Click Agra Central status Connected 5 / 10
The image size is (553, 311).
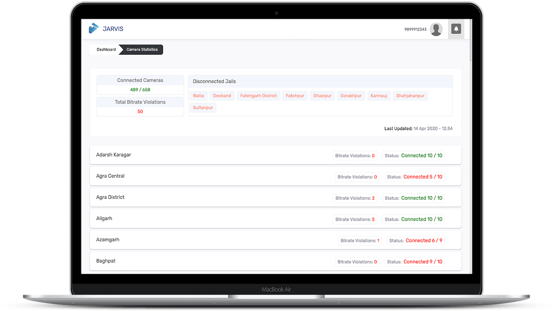coord(415,177)
